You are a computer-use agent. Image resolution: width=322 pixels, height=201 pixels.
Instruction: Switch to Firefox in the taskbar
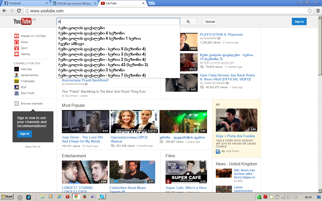(85, 197)
